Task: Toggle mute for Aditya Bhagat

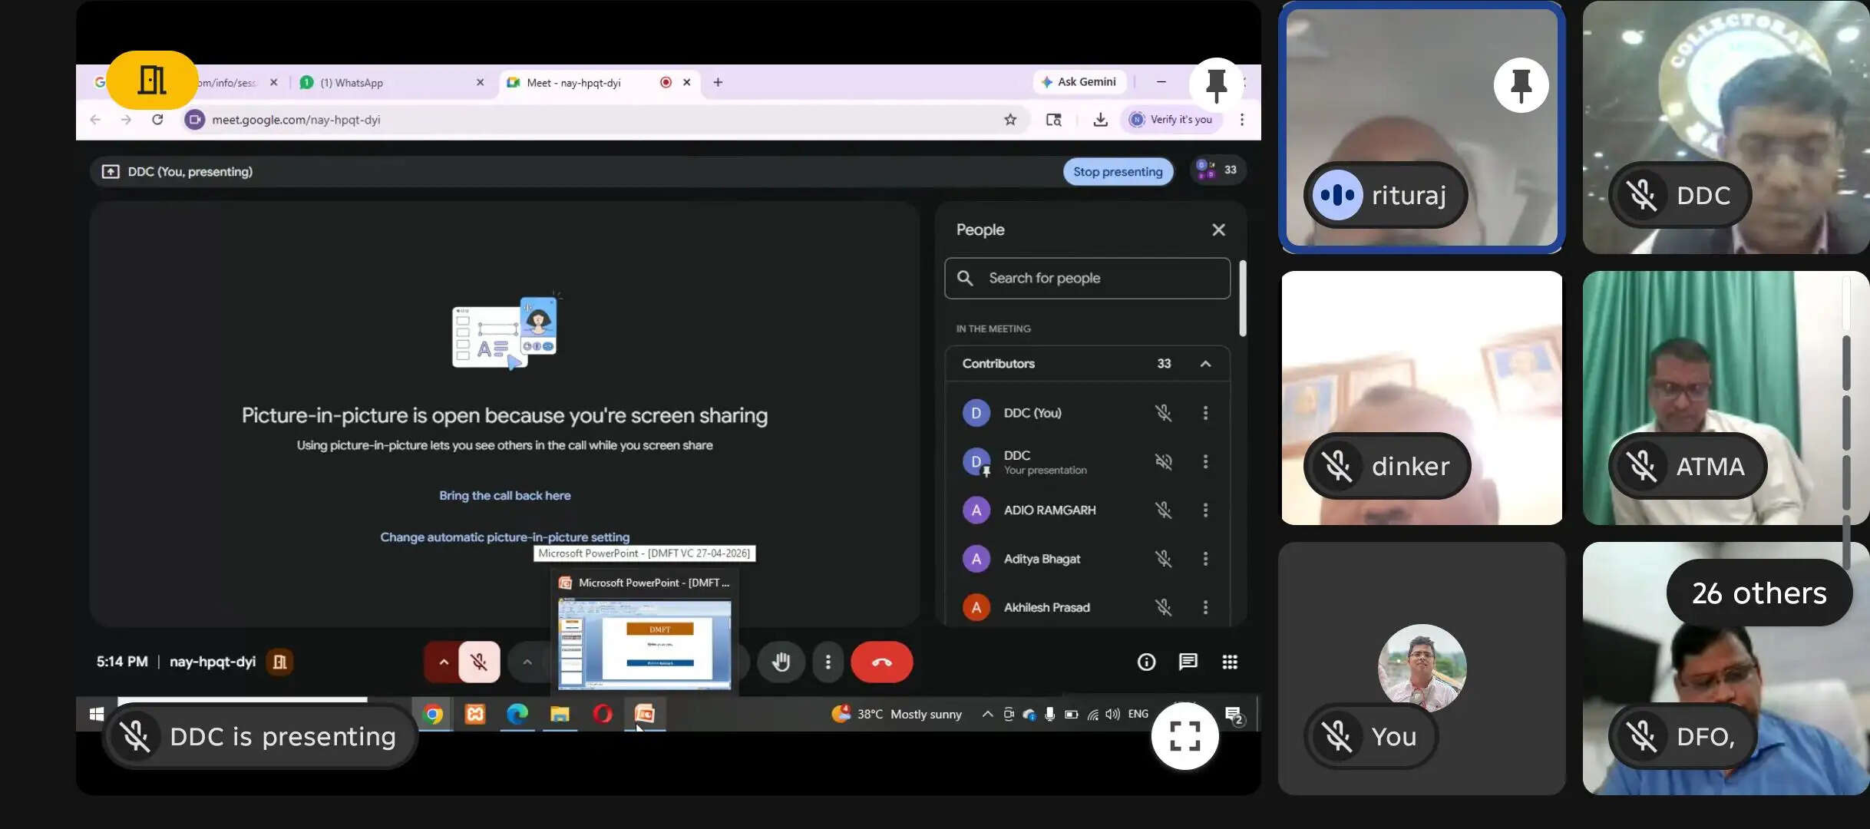Action: pos(1163,559)
